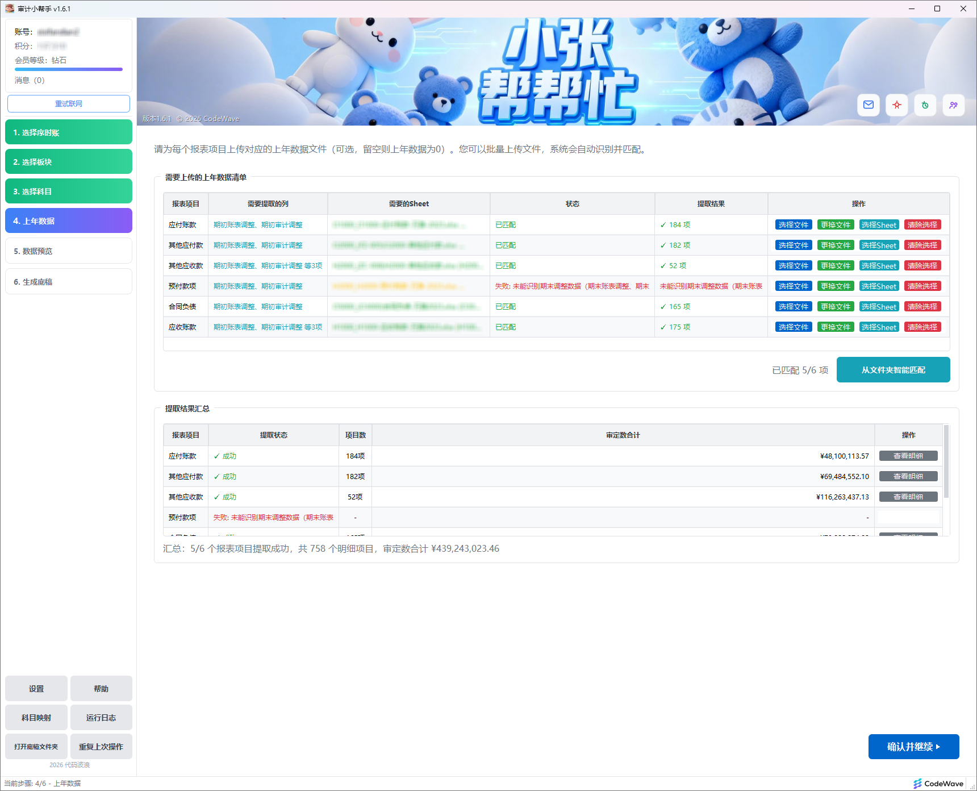The image size is (977, 791).
Task: Click the CodeWave logo in status bar
Action: 938,784
